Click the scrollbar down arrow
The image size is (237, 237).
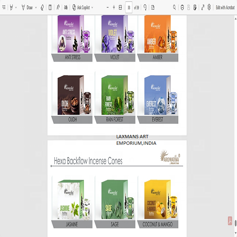point(236,233)
